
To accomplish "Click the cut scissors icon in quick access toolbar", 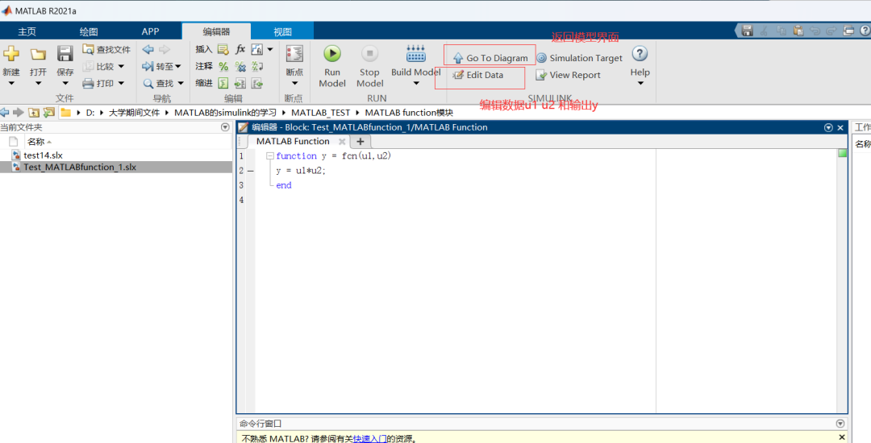I will (765, 31).
